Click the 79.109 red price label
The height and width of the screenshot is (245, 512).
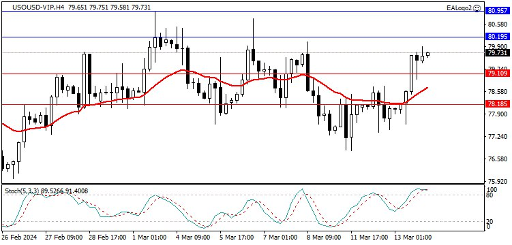[497, 73]
